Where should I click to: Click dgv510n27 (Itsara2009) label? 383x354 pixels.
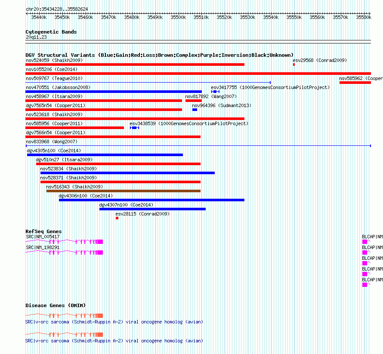tap(64, 160)
